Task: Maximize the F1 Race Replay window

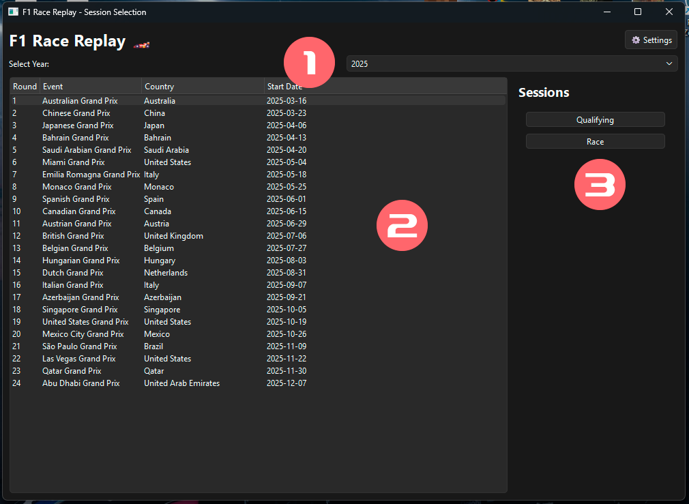Action: click(638, 12)
